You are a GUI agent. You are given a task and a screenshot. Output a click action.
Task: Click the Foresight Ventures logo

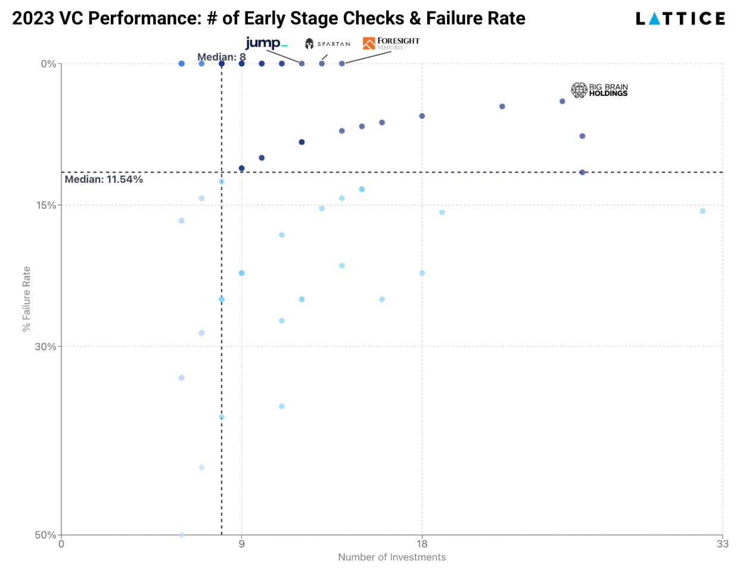tap(391, 43)
